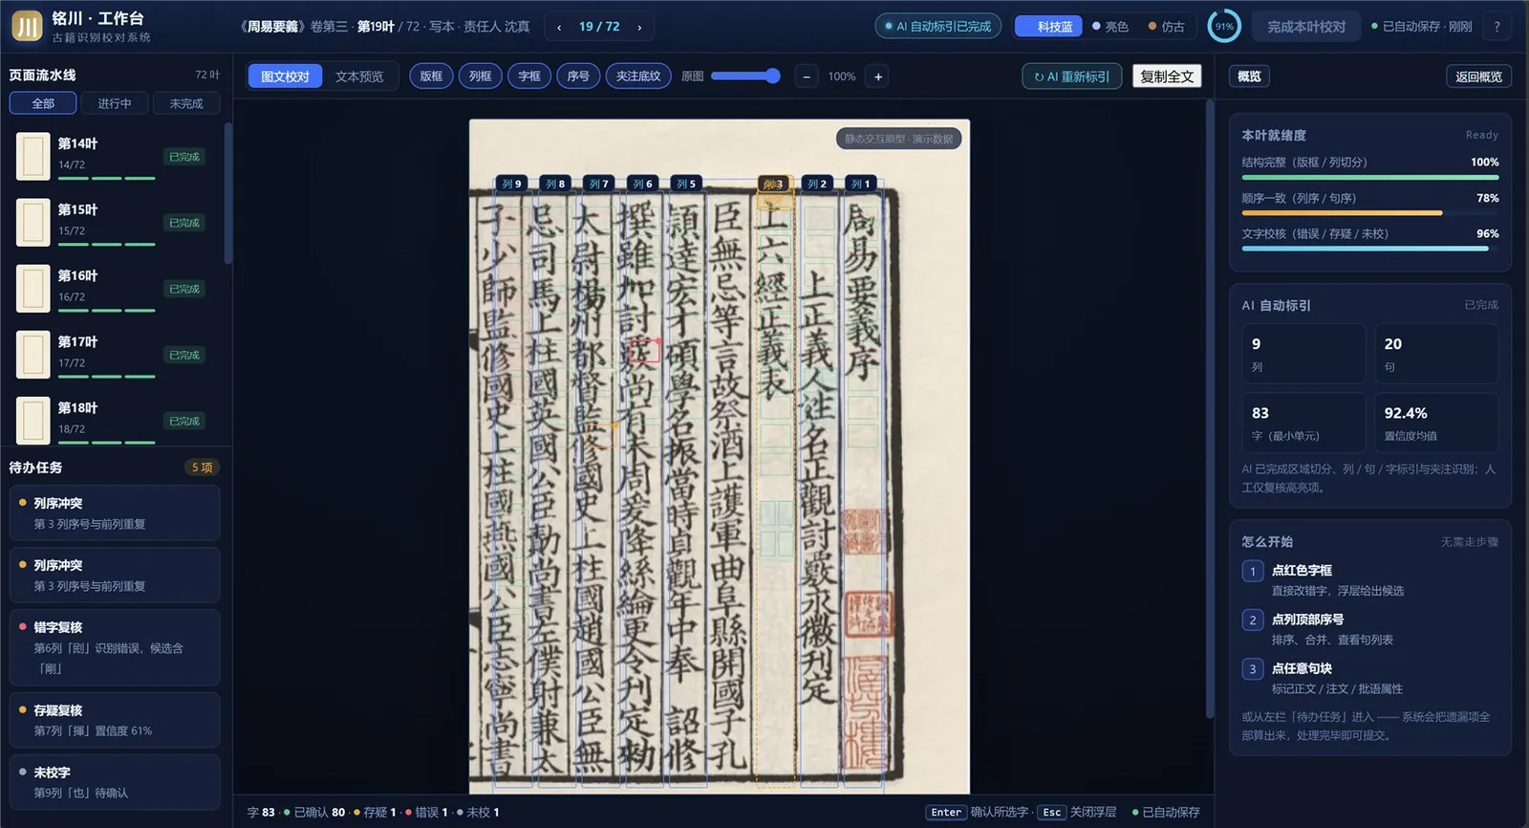This screenshot has width=1529, height=828.
Task: Filter the page list by 未完成
Action: click(186, 103)
